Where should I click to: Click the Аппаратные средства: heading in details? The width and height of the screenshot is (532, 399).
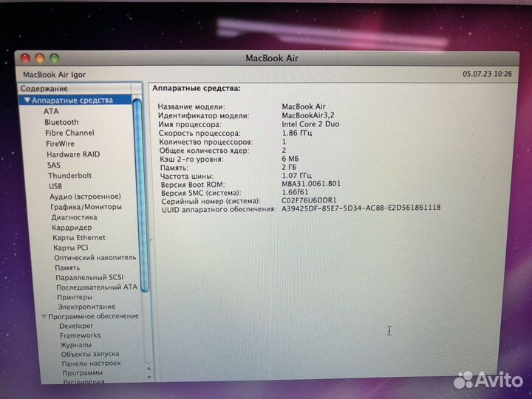(x=196, y=89)
